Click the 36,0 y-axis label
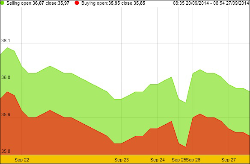 click(x=6, y=78)
